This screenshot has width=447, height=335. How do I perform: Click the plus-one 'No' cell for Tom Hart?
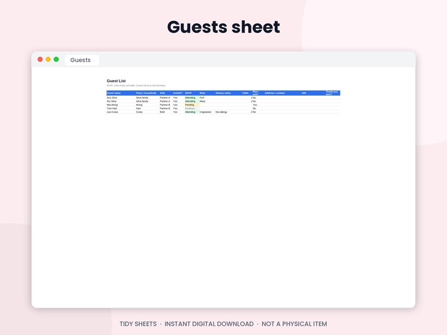click(x=254, y=108)
